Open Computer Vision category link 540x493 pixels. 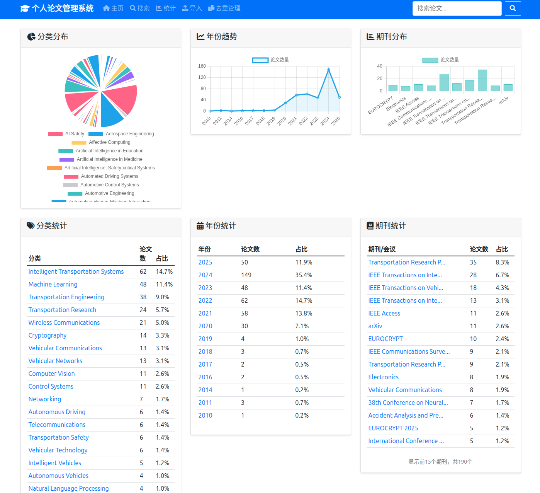52,374
